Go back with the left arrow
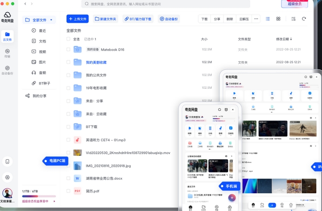This screenshot has width=322, height=211. 25,4
